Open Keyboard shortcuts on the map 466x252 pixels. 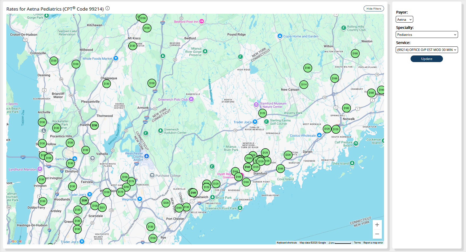[x=287, y=243]
